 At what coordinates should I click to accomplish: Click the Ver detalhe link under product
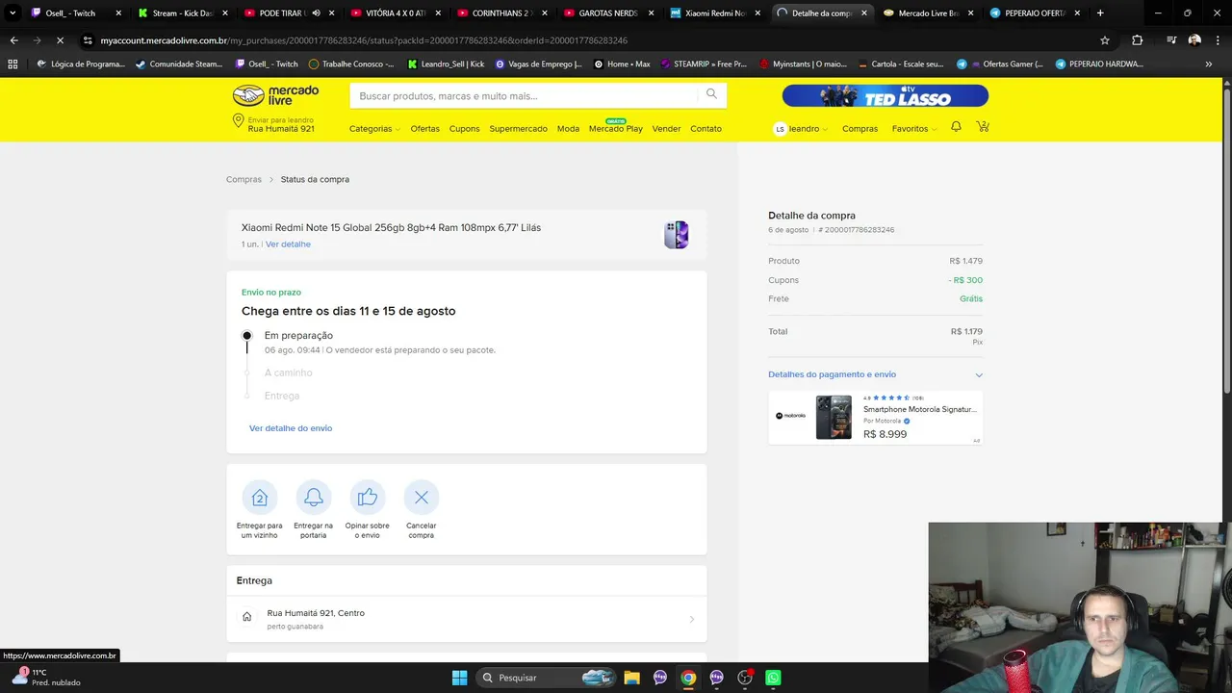[x=288, y=244]
